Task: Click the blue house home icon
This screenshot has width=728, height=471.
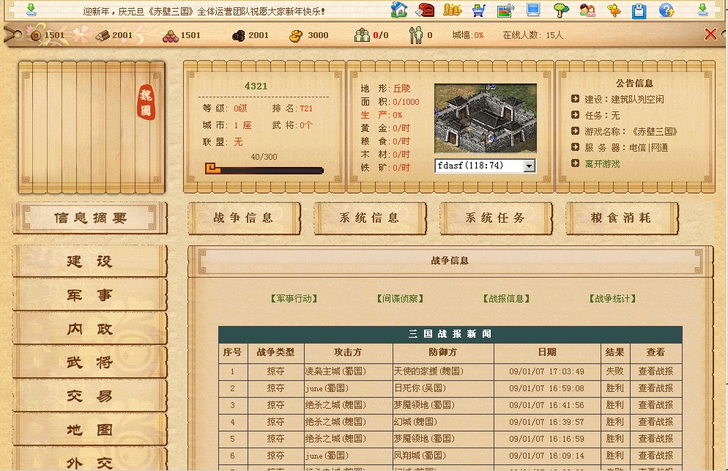Action: 399,10
